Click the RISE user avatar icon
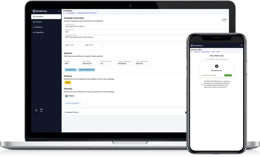The height and width of the screenshot is (157, 260). pyautogui.click(x=36, y=110)
